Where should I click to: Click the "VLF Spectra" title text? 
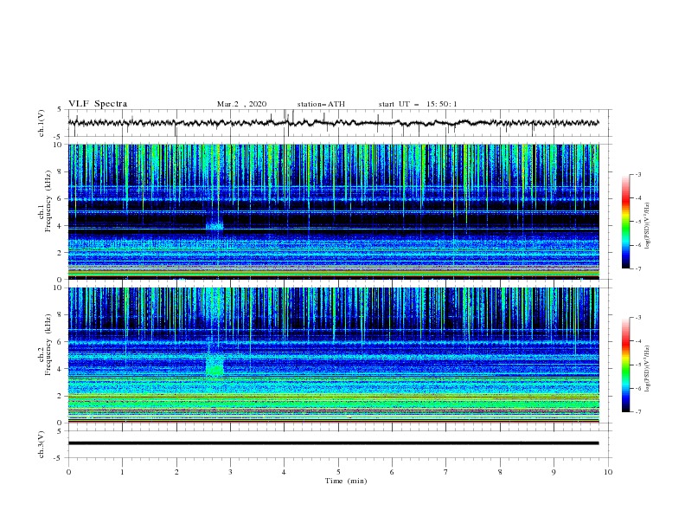point(98,104)
